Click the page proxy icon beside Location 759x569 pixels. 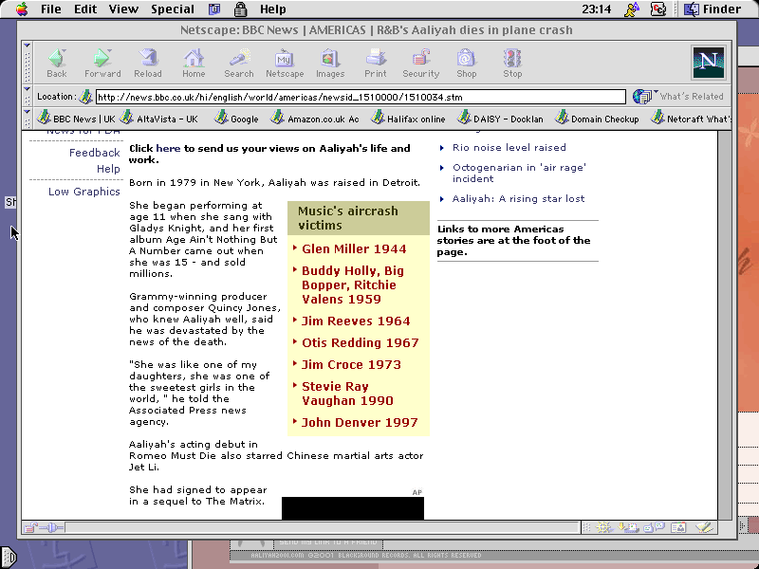point(85,97)
